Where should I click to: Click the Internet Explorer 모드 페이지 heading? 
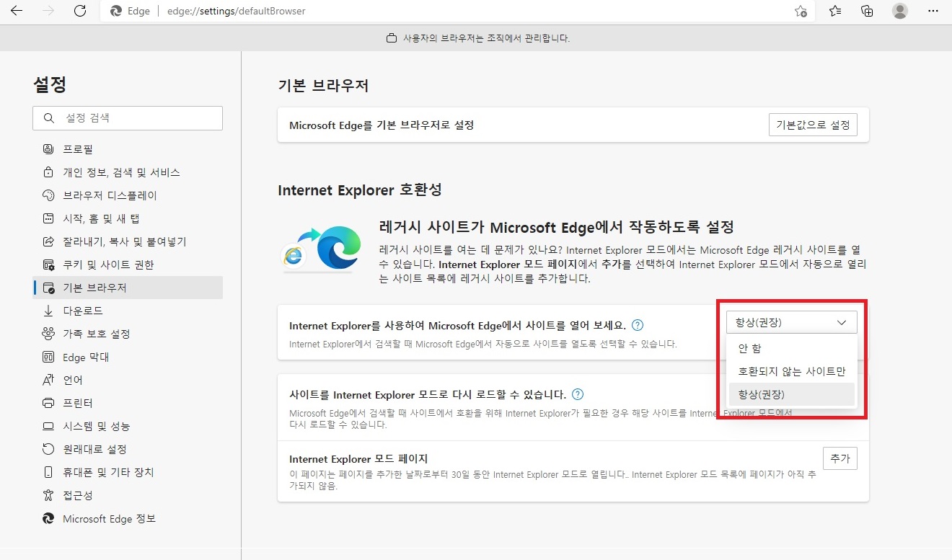coord(358,458)
